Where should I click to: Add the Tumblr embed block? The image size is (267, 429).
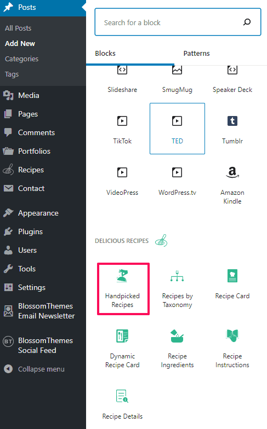(232, 129)
